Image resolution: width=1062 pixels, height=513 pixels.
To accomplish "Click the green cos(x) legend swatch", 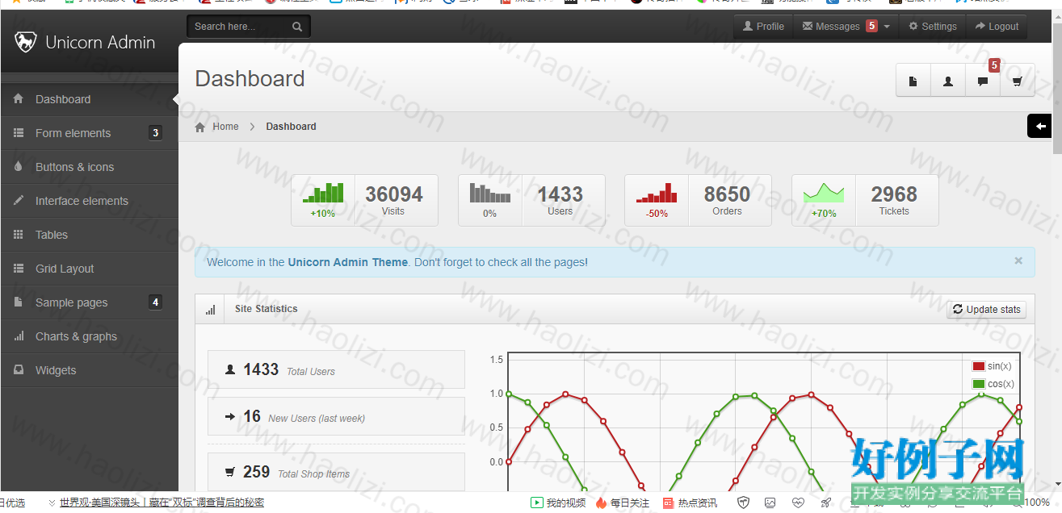I will pyautogui.click(x=979, y=384).
